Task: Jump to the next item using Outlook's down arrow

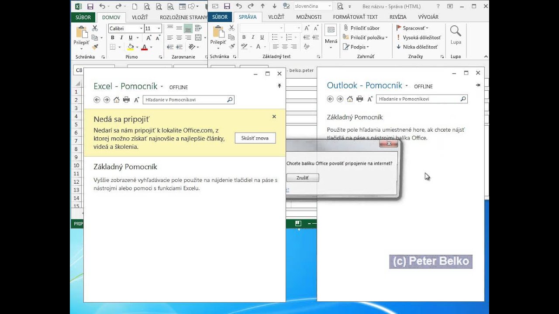Action: pos(274,6)
